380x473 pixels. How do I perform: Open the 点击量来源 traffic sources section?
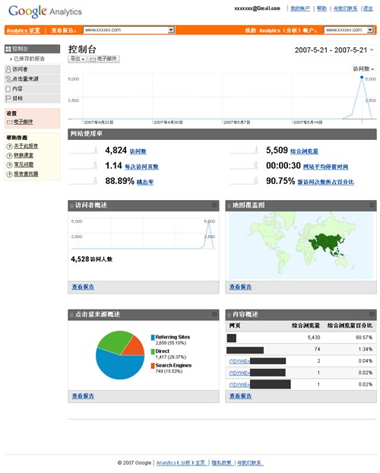coord(32,79)
